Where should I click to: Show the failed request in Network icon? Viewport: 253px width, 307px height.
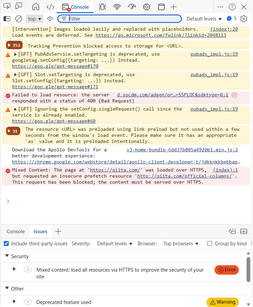pyautogui.click(x=234, y=95)
